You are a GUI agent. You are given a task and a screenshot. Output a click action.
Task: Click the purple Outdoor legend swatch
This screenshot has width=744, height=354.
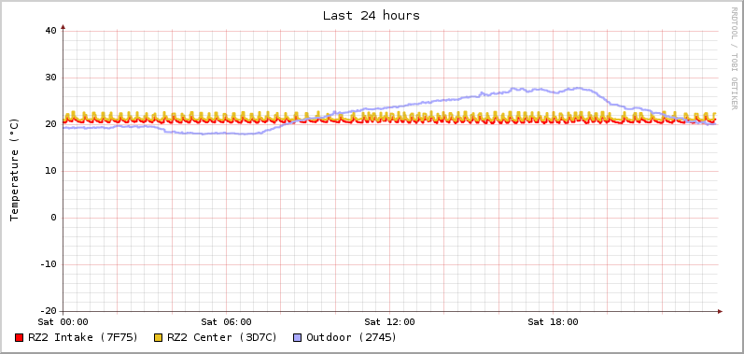pos(298,338)
